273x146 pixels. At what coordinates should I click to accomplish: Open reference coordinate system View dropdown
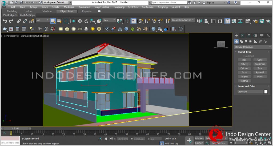point(109,20)
